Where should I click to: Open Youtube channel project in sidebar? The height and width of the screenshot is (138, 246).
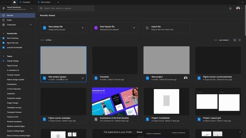click(x=13, y=75)
